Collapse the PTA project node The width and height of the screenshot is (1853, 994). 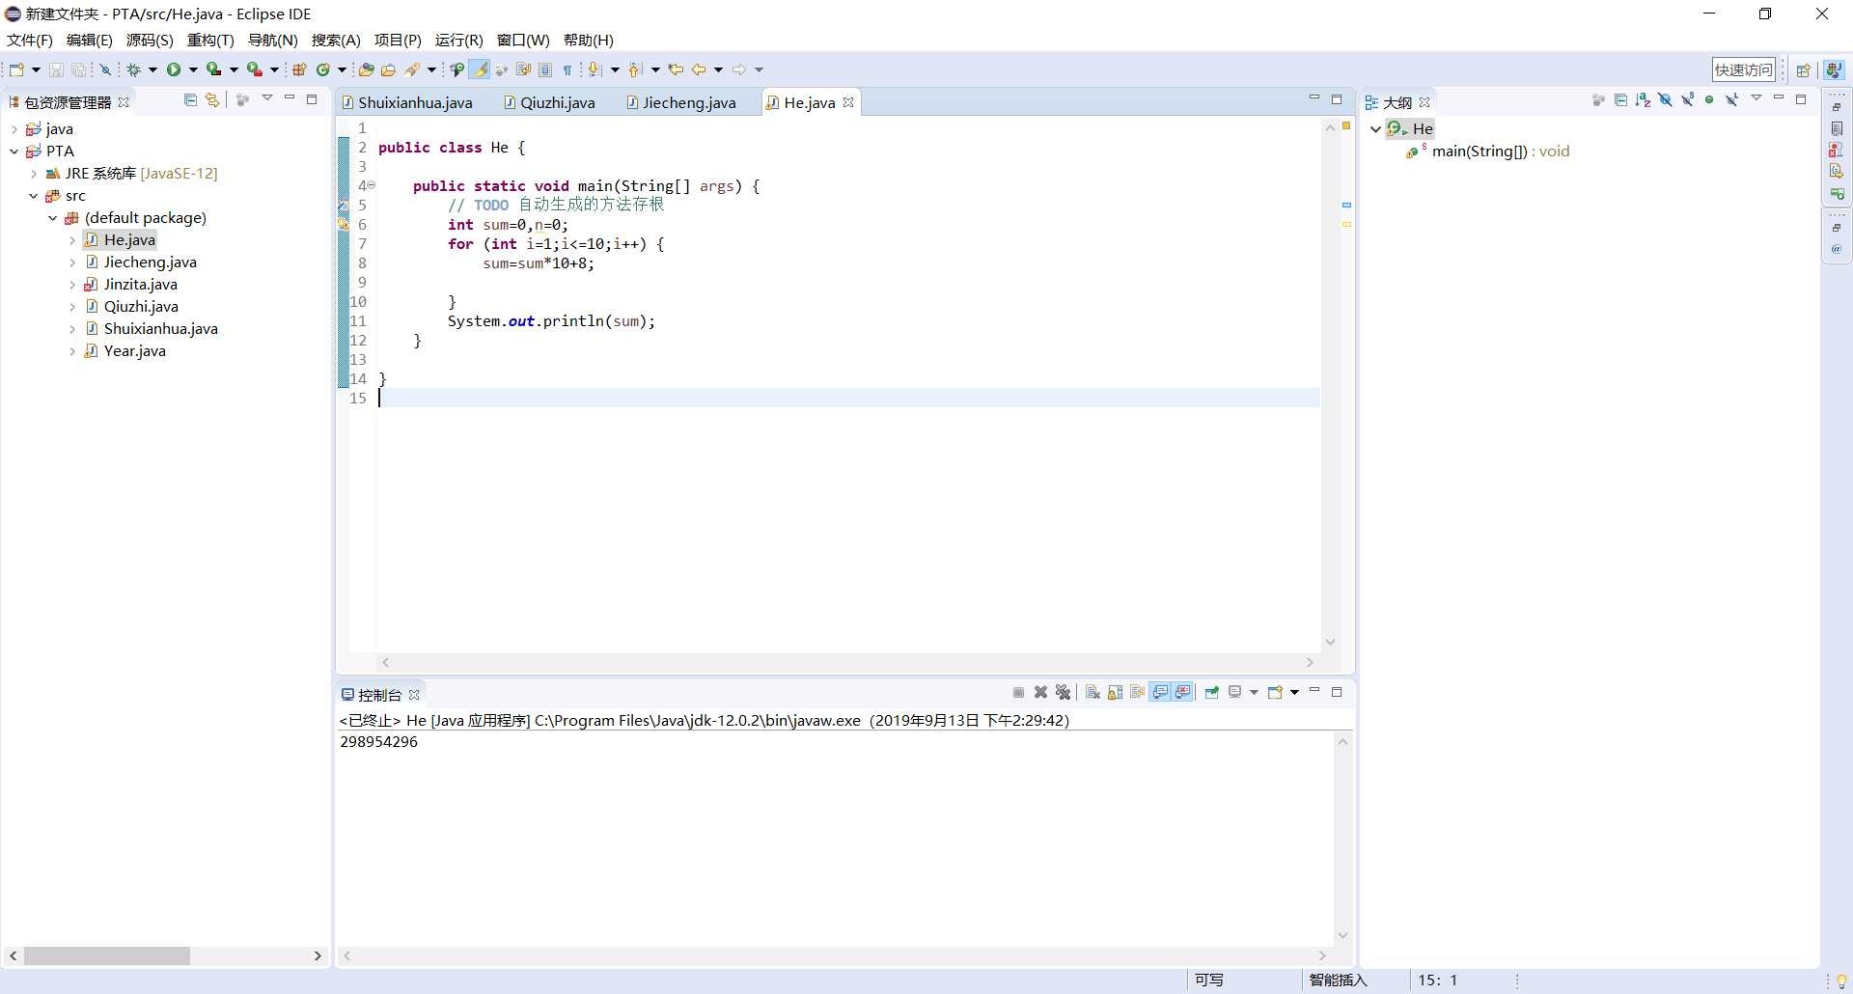pos(14,152)
